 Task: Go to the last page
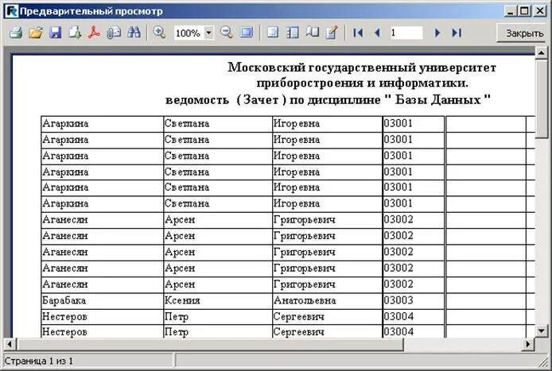(x=457, y=33)
